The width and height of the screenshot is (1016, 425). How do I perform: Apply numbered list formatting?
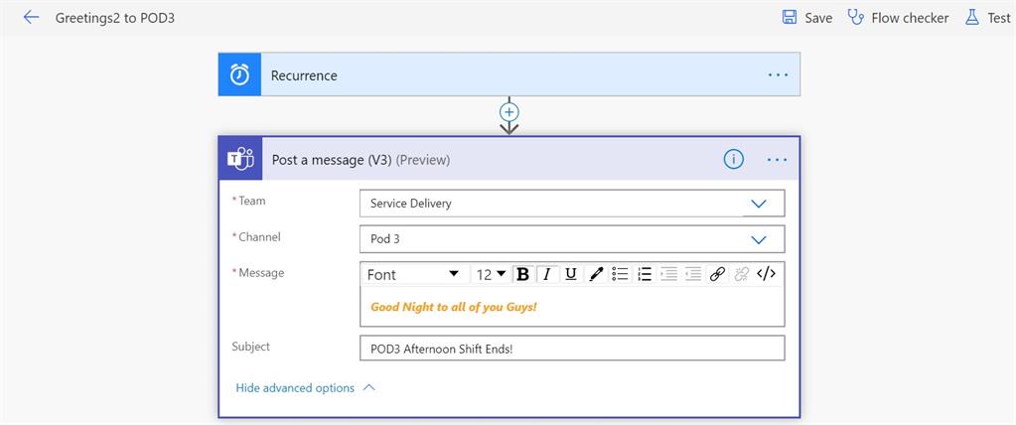(645, 274)
